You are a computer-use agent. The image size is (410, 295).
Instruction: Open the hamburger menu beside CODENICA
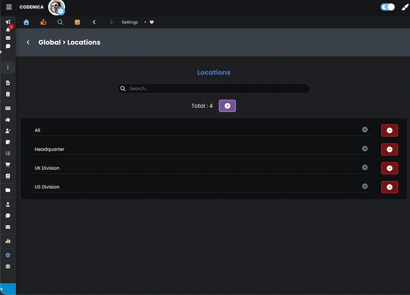8,7
